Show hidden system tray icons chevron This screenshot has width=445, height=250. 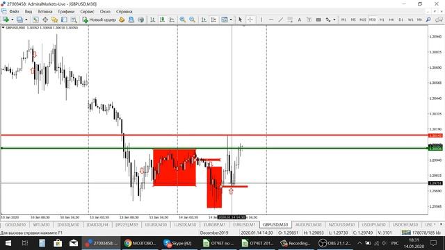click(x=359, y=243)
